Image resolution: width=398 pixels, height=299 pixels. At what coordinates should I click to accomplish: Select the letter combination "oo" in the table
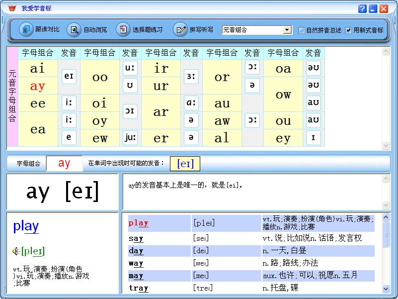click(x=100, y=77)
